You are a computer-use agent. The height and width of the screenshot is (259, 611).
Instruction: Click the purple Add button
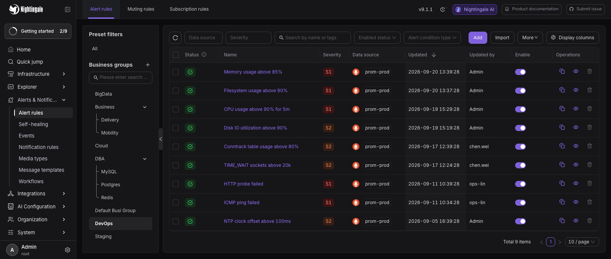[x=478, y=38]
